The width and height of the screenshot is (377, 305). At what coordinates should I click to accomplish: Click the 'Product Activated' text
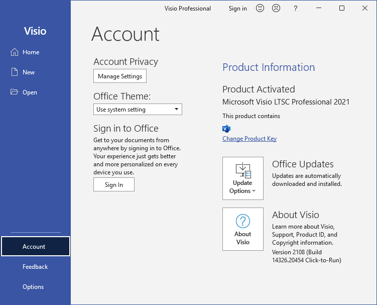(x=259, y=89)
